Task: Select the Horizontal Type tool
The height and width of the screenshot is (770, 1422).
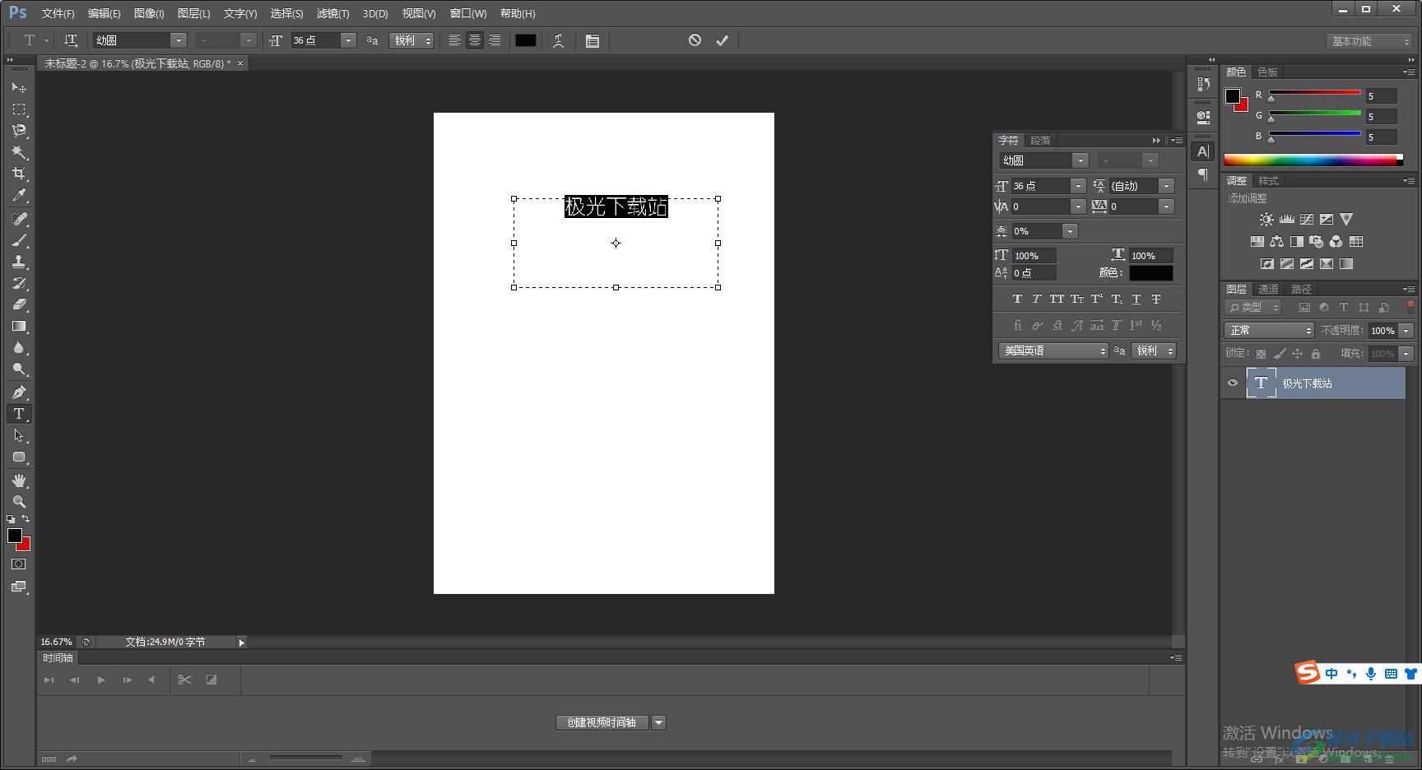Action: tap(19, 414)
